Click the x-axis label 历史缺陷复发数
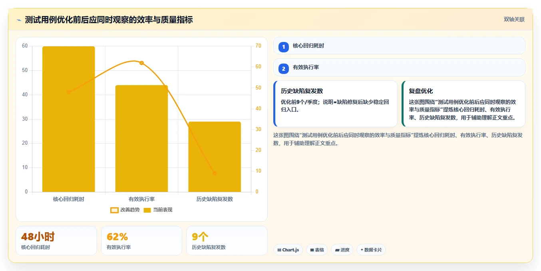This screenshot has height=271, width=541. click(x=215, y=199)
